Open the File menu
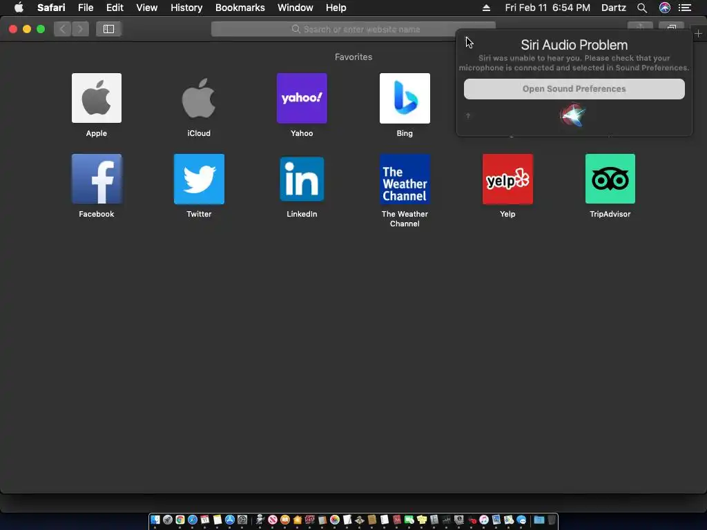The width and height of the screenshot is (707, 530). tap(85, 8)
